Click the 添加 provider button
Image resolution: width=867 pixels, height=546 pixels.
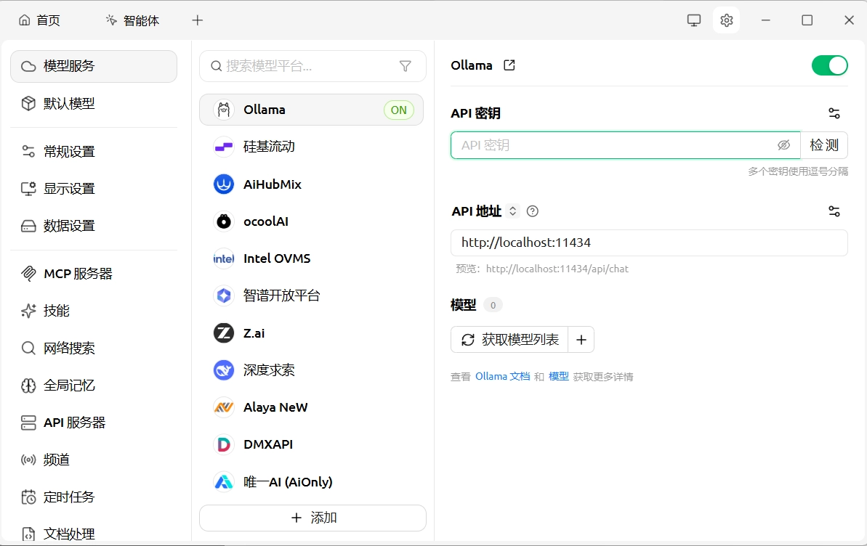pos(313,518)
